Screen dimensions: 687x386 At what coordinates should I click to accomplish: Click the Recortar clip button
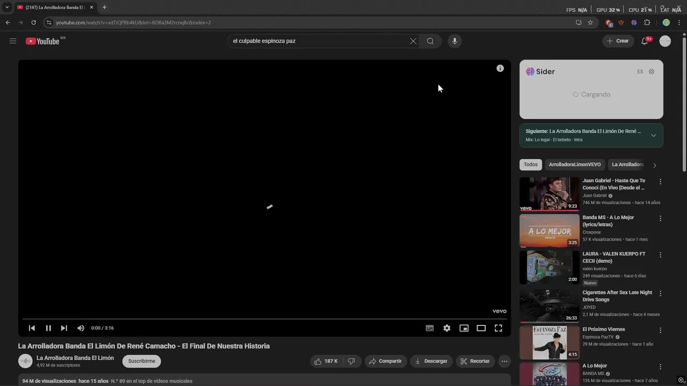(475, 361)
